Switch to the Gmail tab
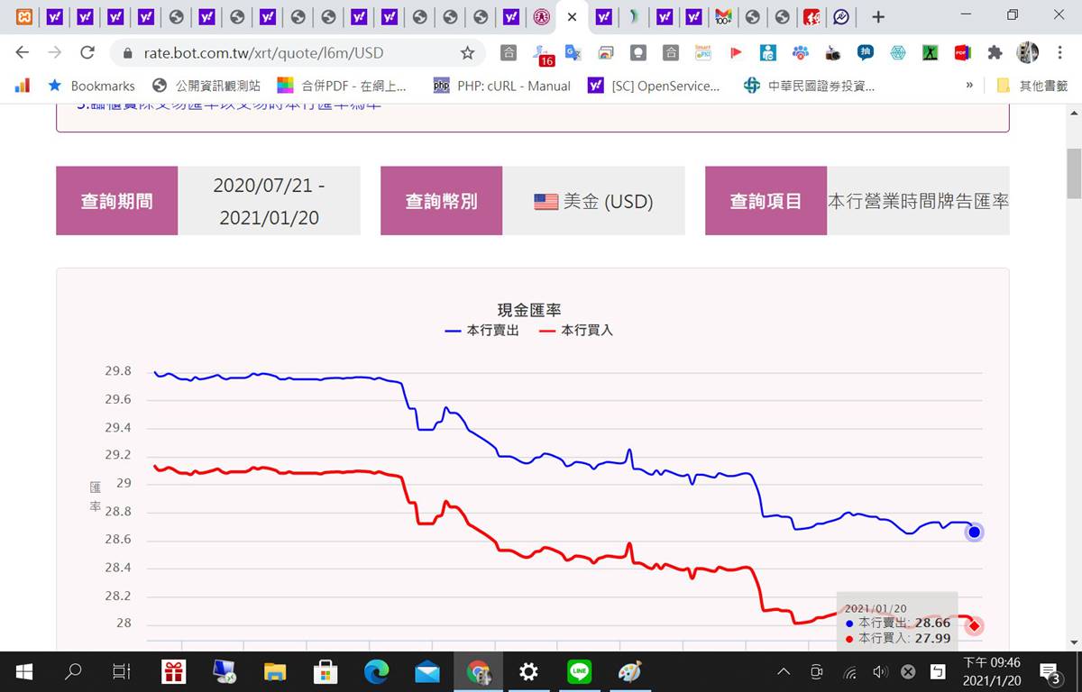Screen dimensions: 1082x692 722,16
